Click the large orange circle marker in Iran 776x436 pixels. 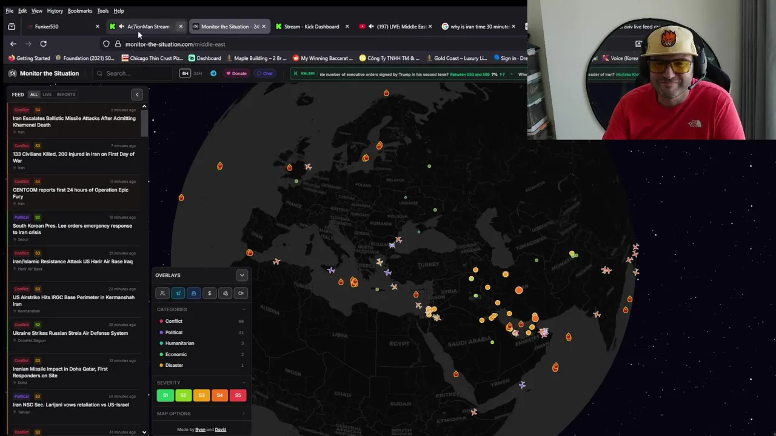519,291
